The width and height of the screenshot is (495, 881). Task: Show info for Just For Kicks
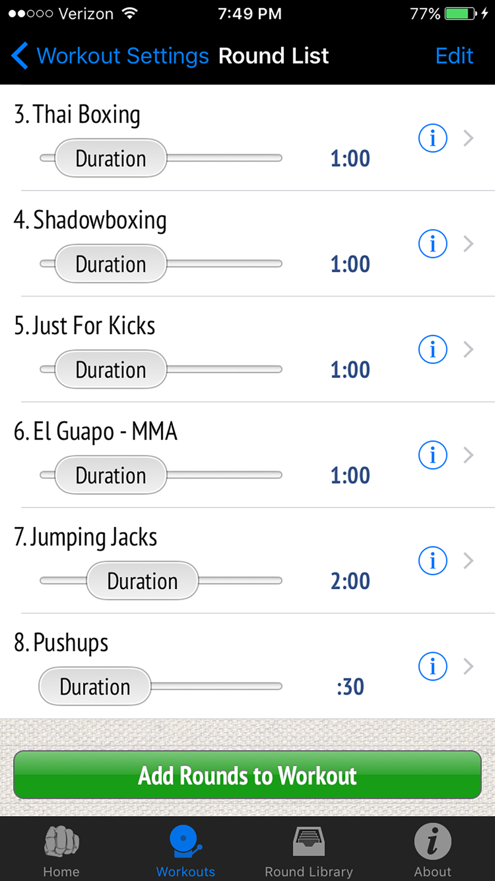click(433, 349)
